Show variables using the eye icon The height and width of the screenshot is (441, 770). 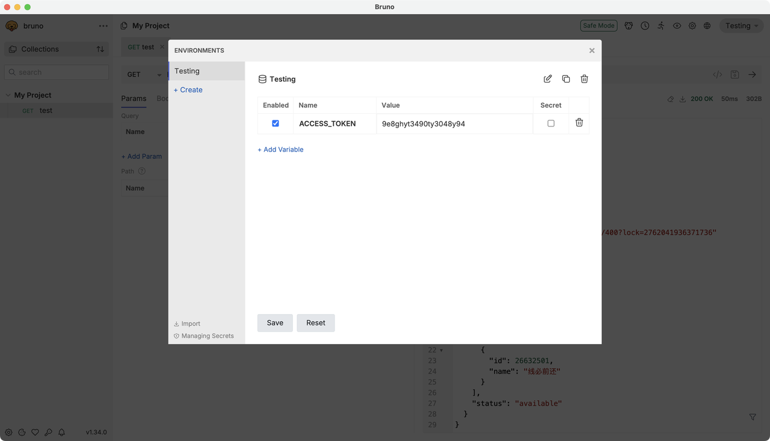(x=677, y=26)
